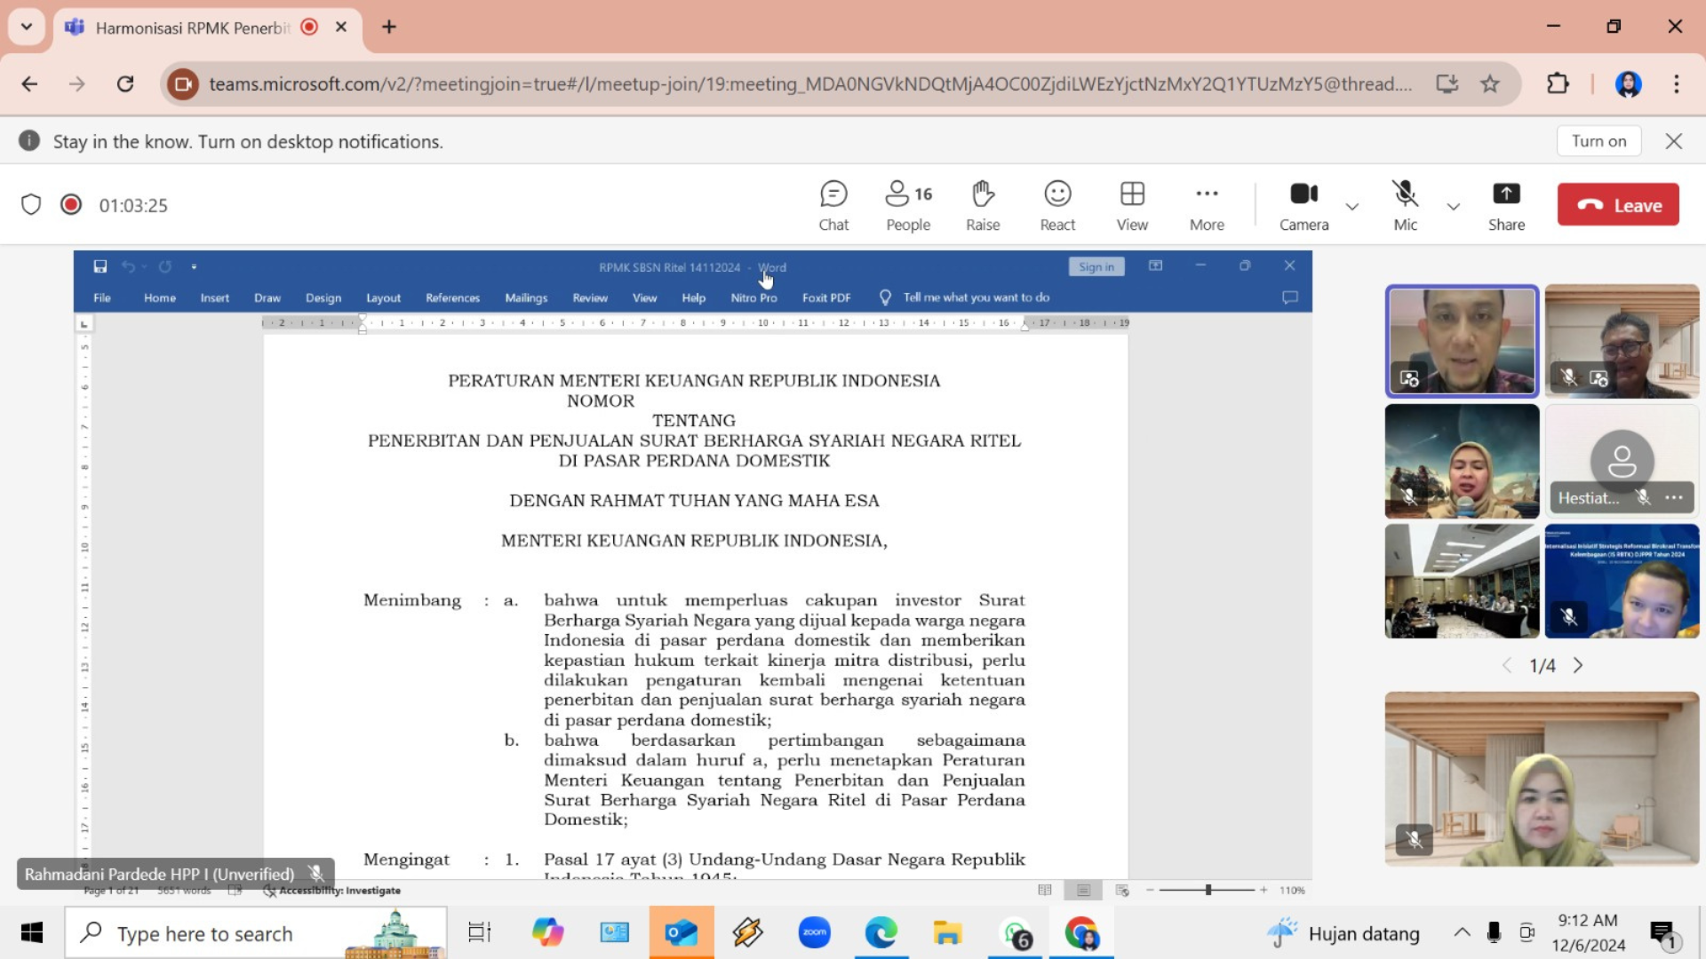Open the browser extensions menu
Image resolution: width=1706 pixels, height=959 pixels.
1557,83
